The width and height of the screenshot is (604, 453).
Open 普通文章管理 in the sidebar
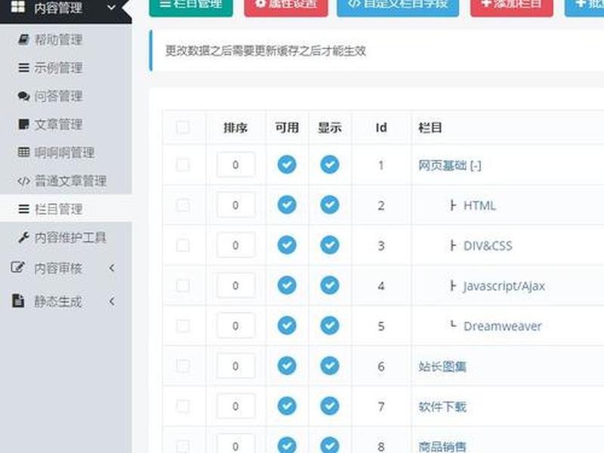pos(70,180)
